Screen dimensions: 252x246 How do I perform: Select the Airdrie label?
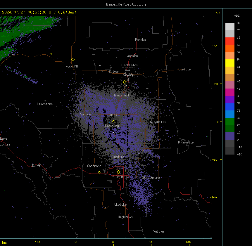click(x=118, y=157)
